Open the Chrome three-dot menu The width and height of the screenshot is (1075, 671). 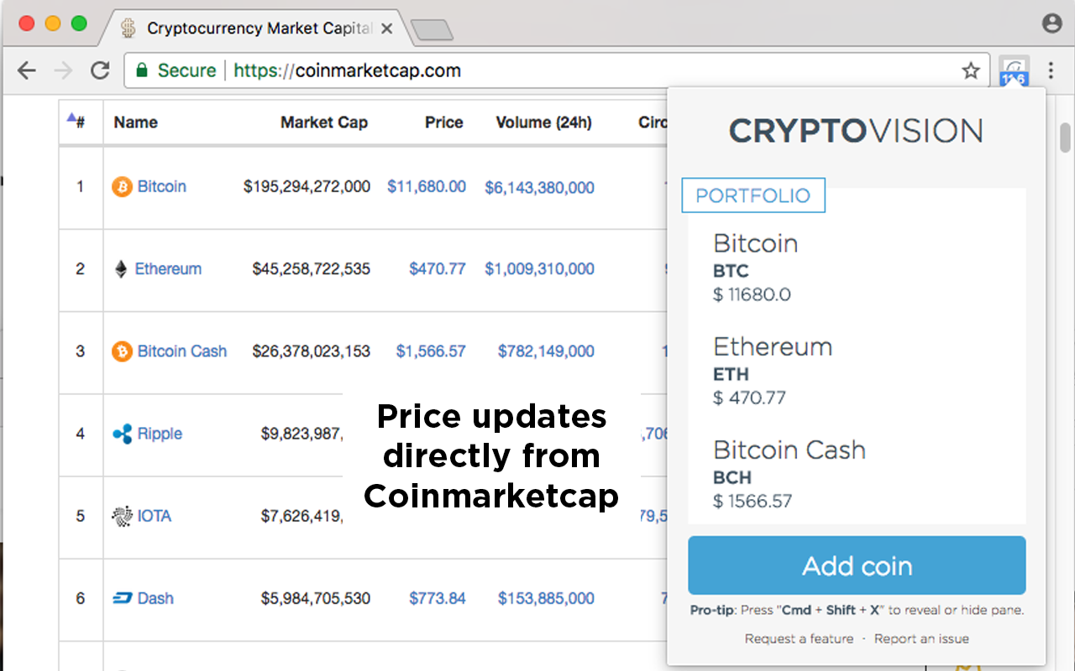coord(1051,70)
